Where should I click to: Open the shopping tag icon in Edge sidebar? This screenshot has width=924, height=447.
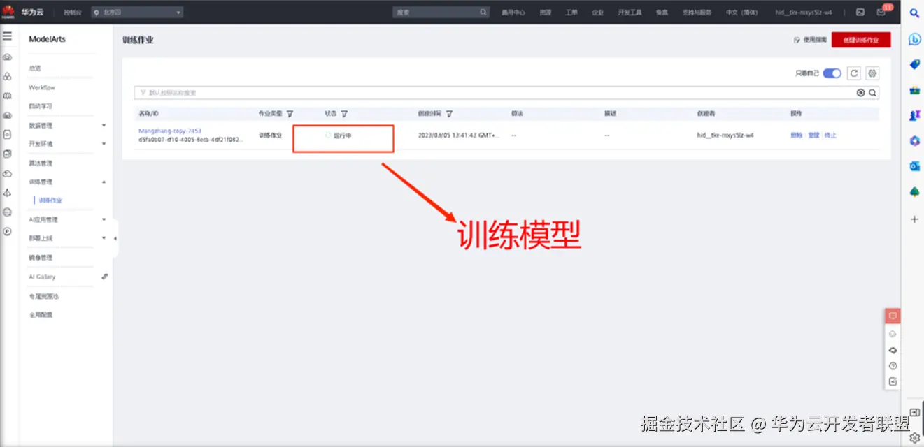tap(914, 64)
